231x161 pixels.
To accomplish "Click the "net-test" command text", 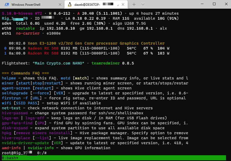I will coord(11,108).
